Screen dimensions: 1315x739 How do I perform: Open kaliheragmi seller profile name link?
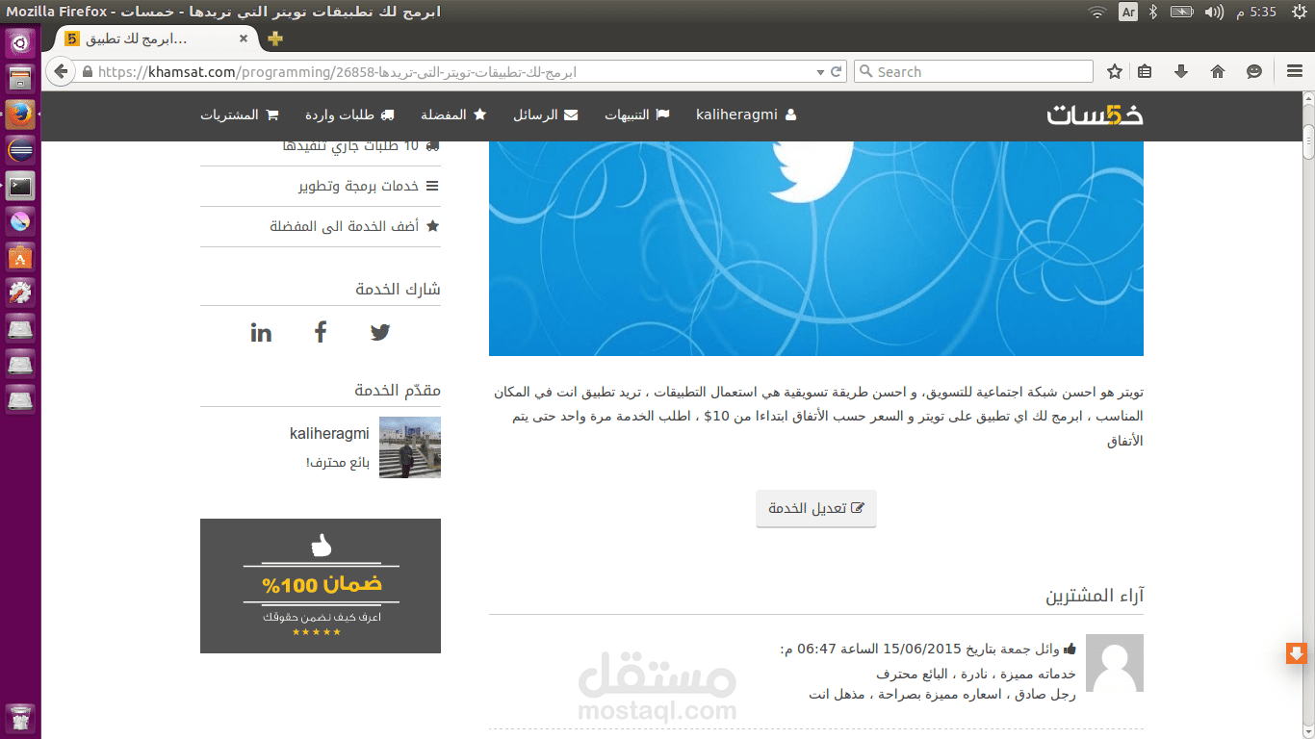[329, 434]
